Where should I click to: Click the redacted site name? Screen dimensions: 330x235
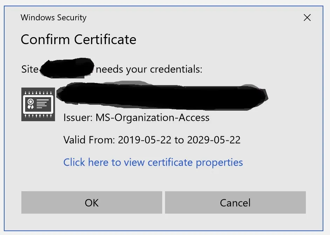pyautogui.click(x=67, y=68)
